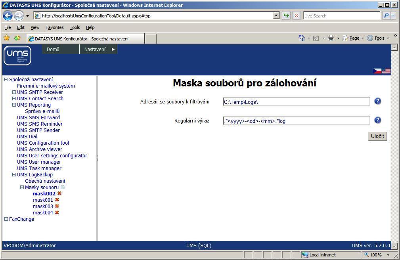
Task: Click the vertical scrollbar up arrow
Action: [x=394, y=48]
